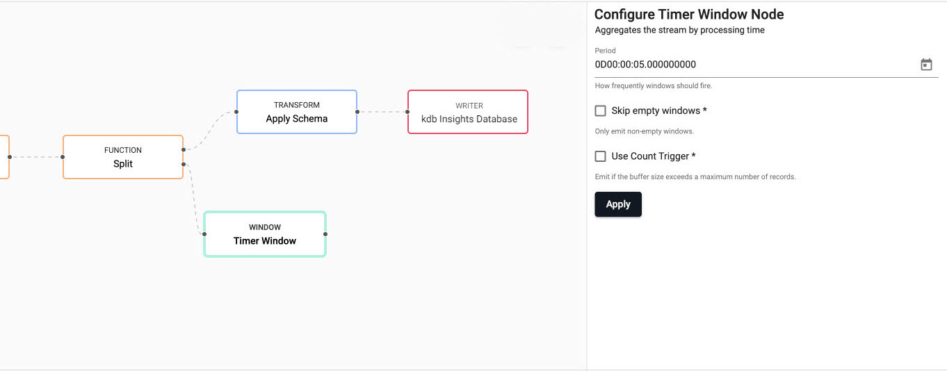Select the Timer Window node

(x=264, y=235)
